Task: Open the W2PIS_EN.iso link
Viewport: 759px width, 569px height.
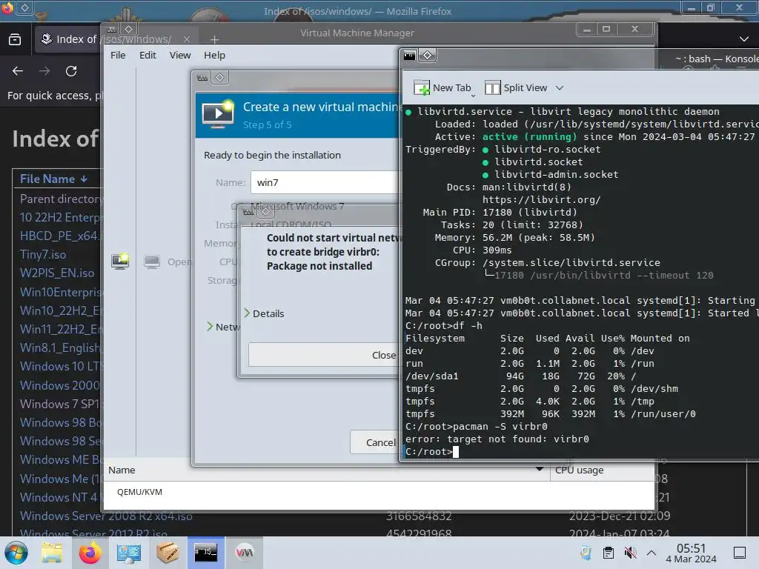Action: (57, 273)
